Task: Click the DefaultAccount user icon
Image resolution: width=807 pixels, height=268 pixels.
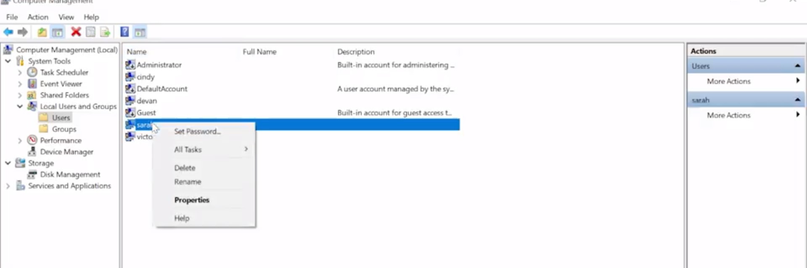Action: click(130, 88)
